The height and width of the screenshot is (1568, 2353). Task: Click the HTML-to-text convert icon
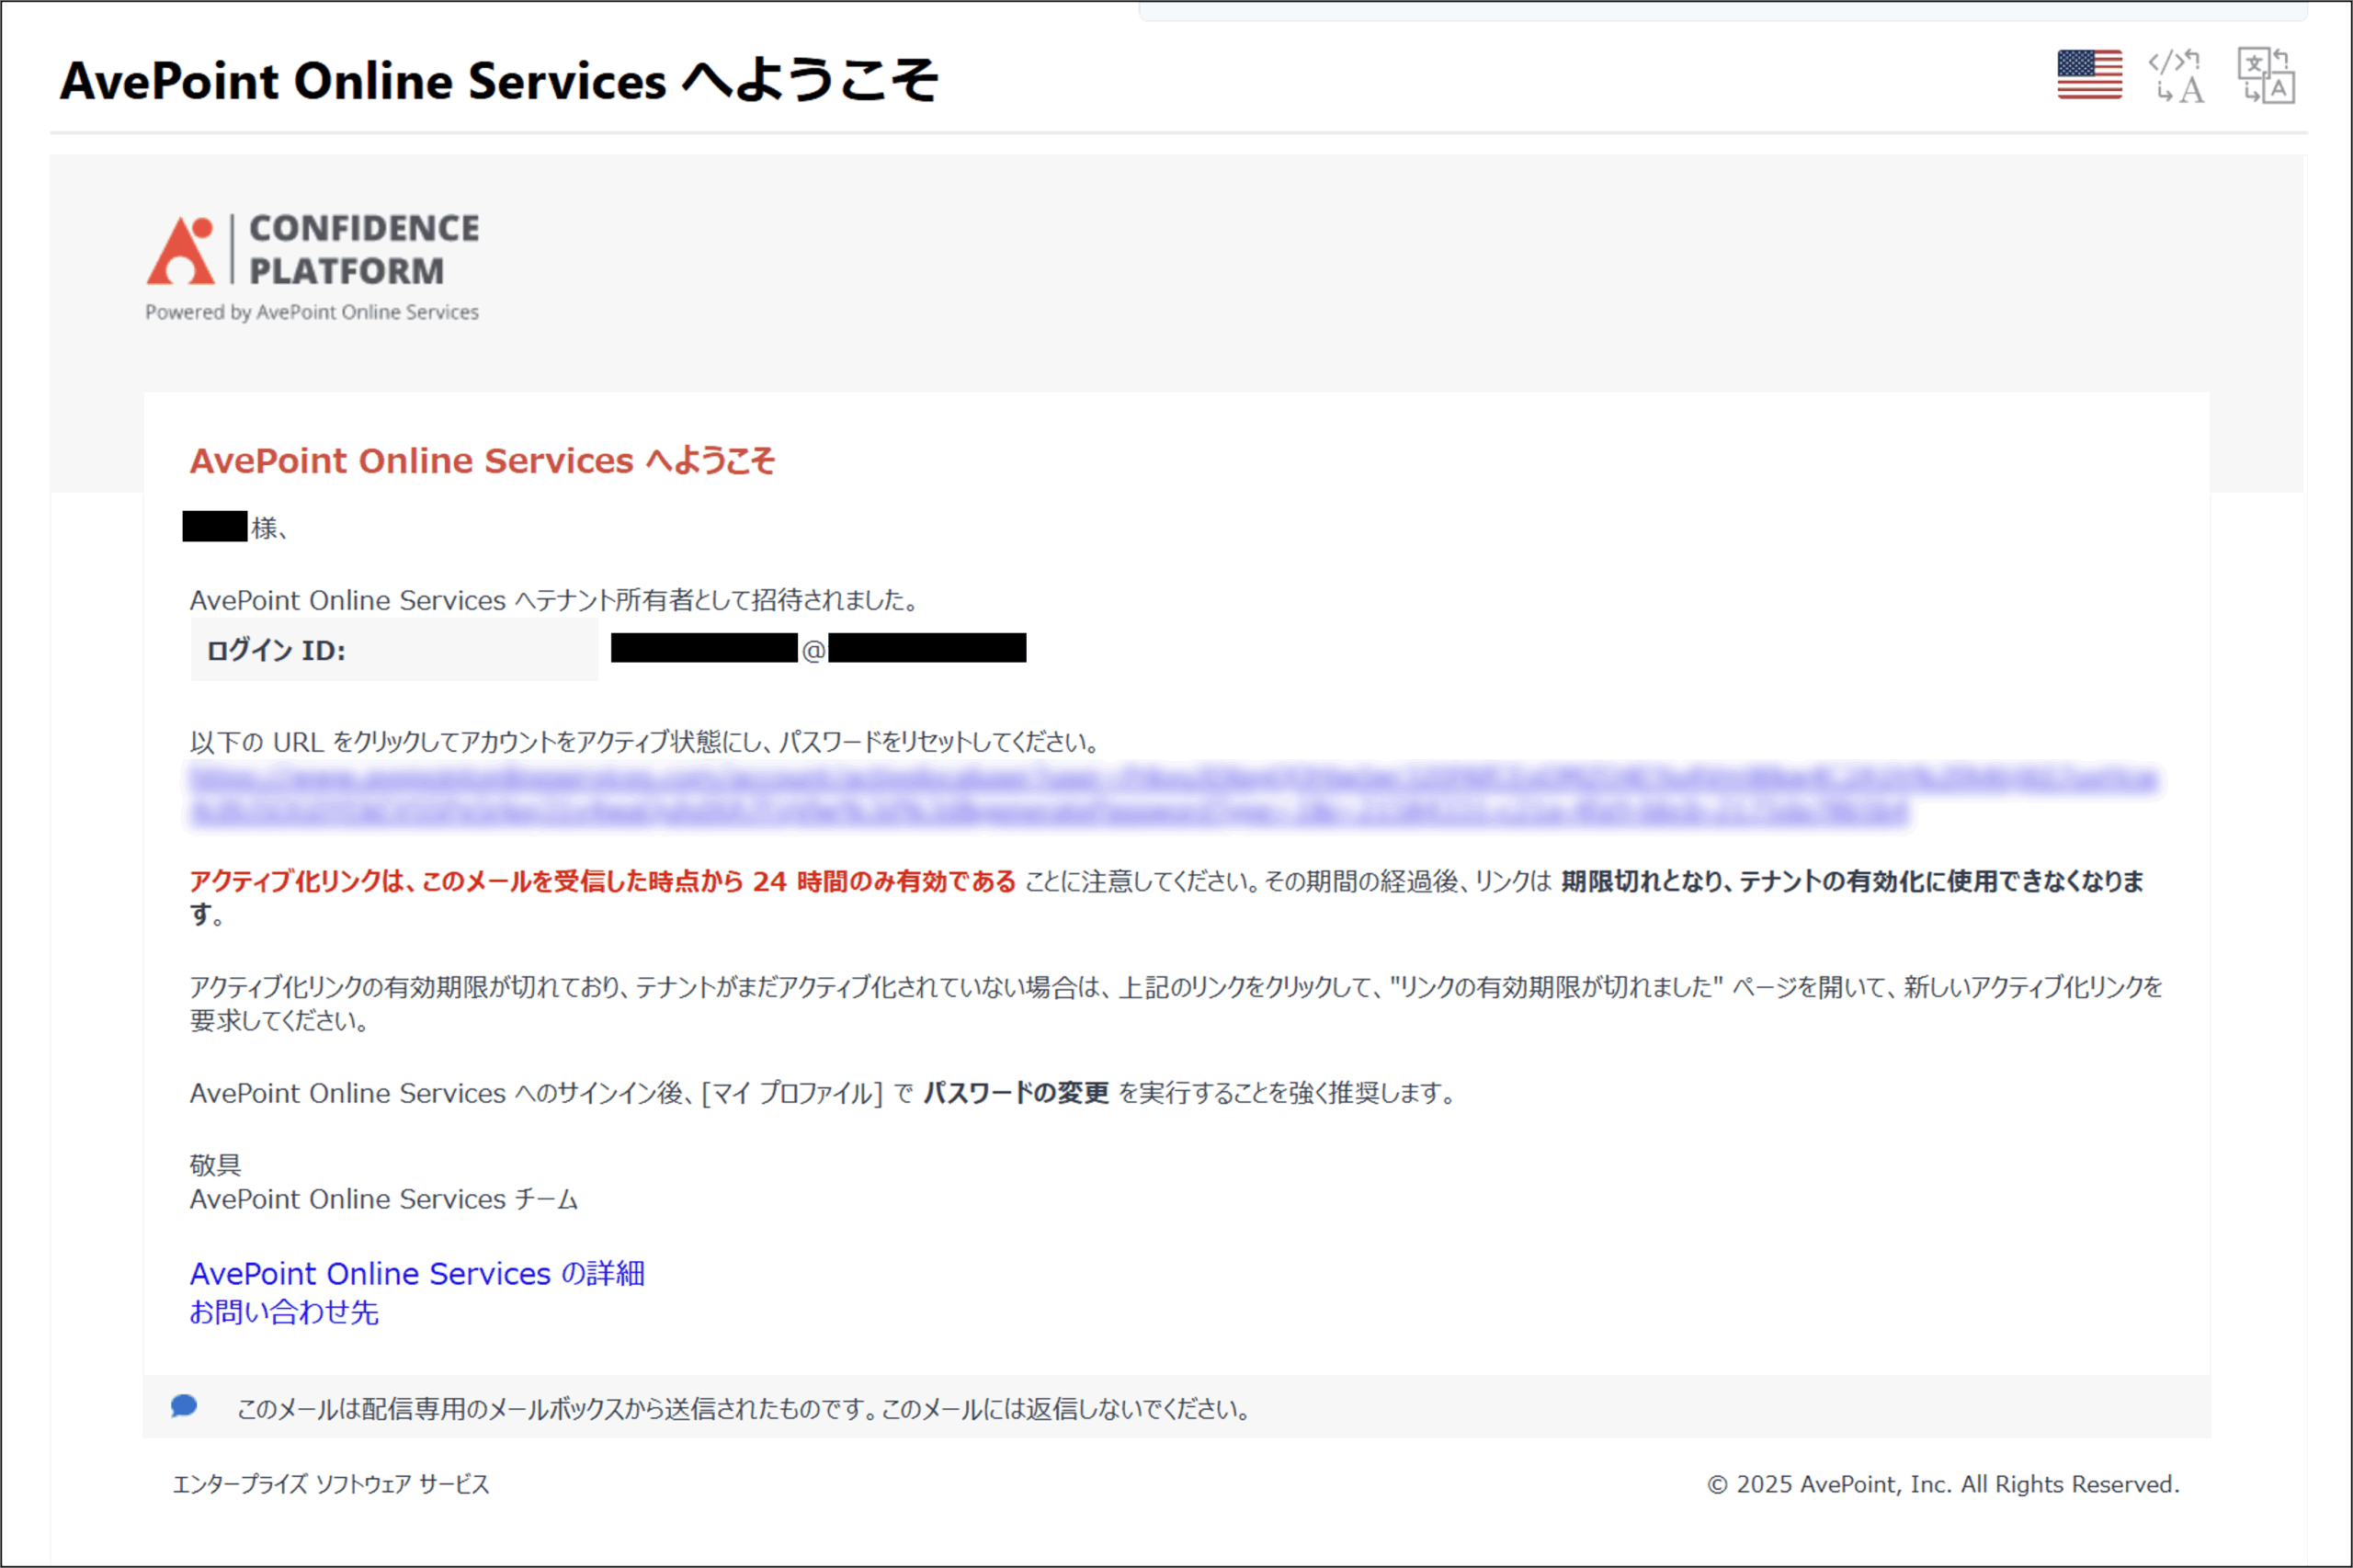(x=2177, y=75)
